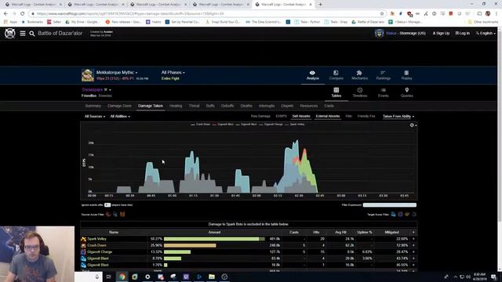This screenshot has width=502, height=282.
Task: Toggle the Raw Damage option
Action: [x=260, y=117]
